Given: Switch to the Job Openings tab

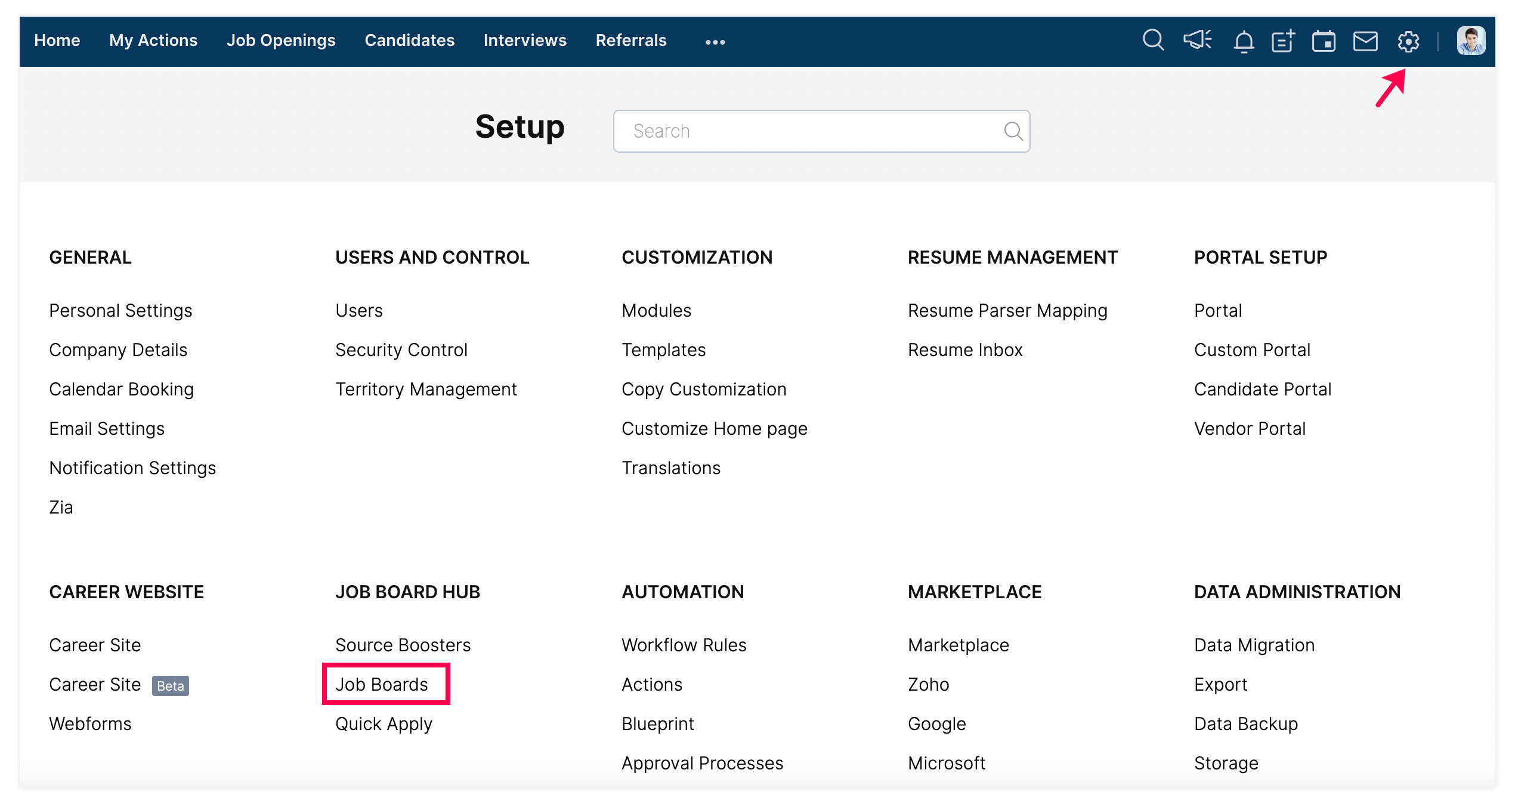Looking at the screenshot, I should coord(280,41).
